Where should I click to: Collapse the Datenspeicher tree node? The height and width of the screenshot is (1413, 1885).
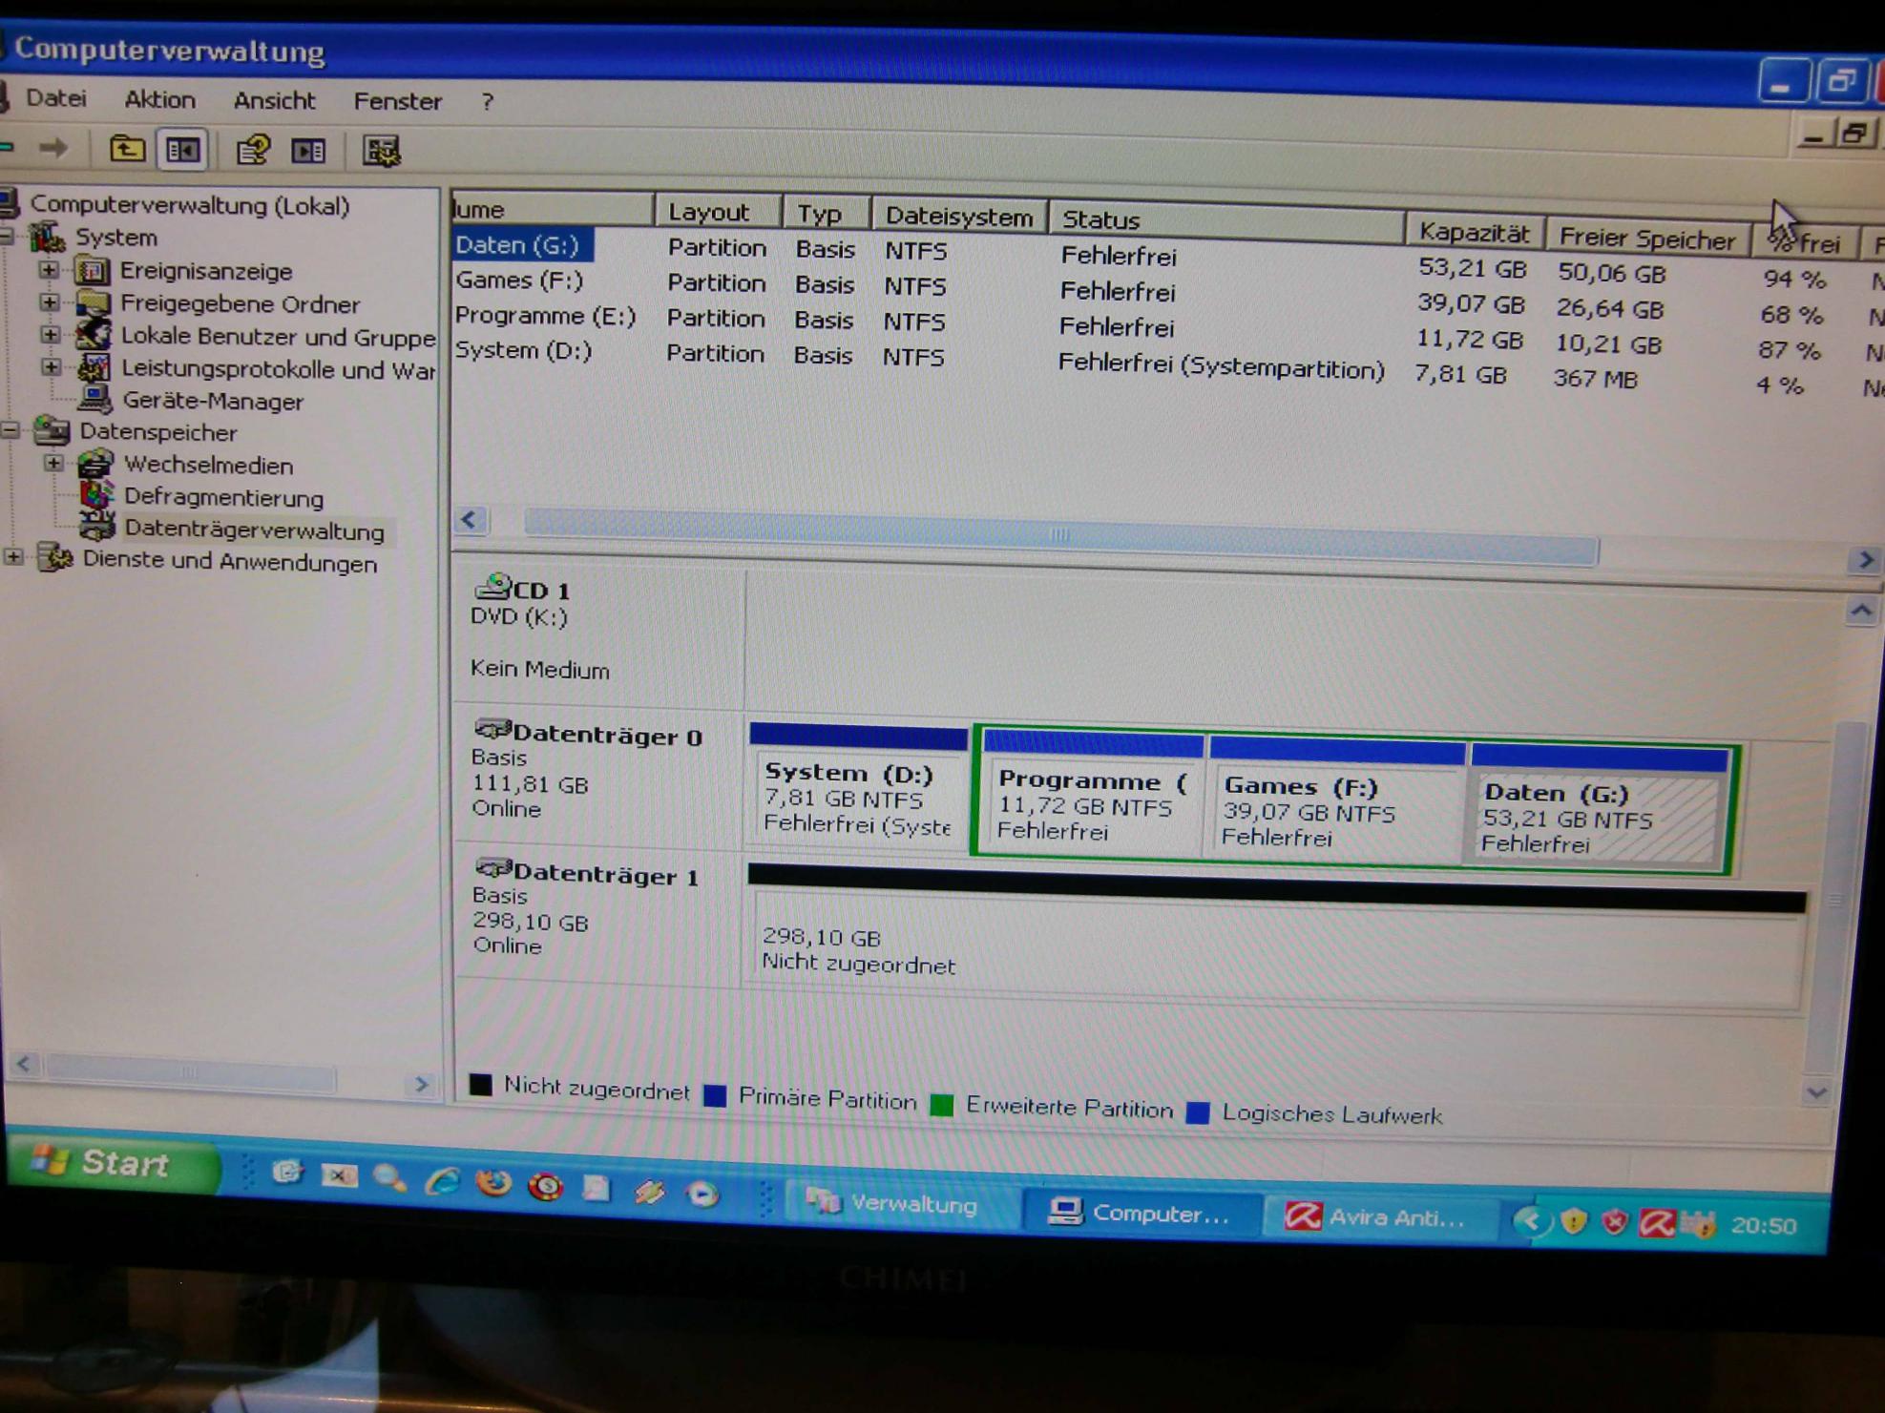(11, 431)
